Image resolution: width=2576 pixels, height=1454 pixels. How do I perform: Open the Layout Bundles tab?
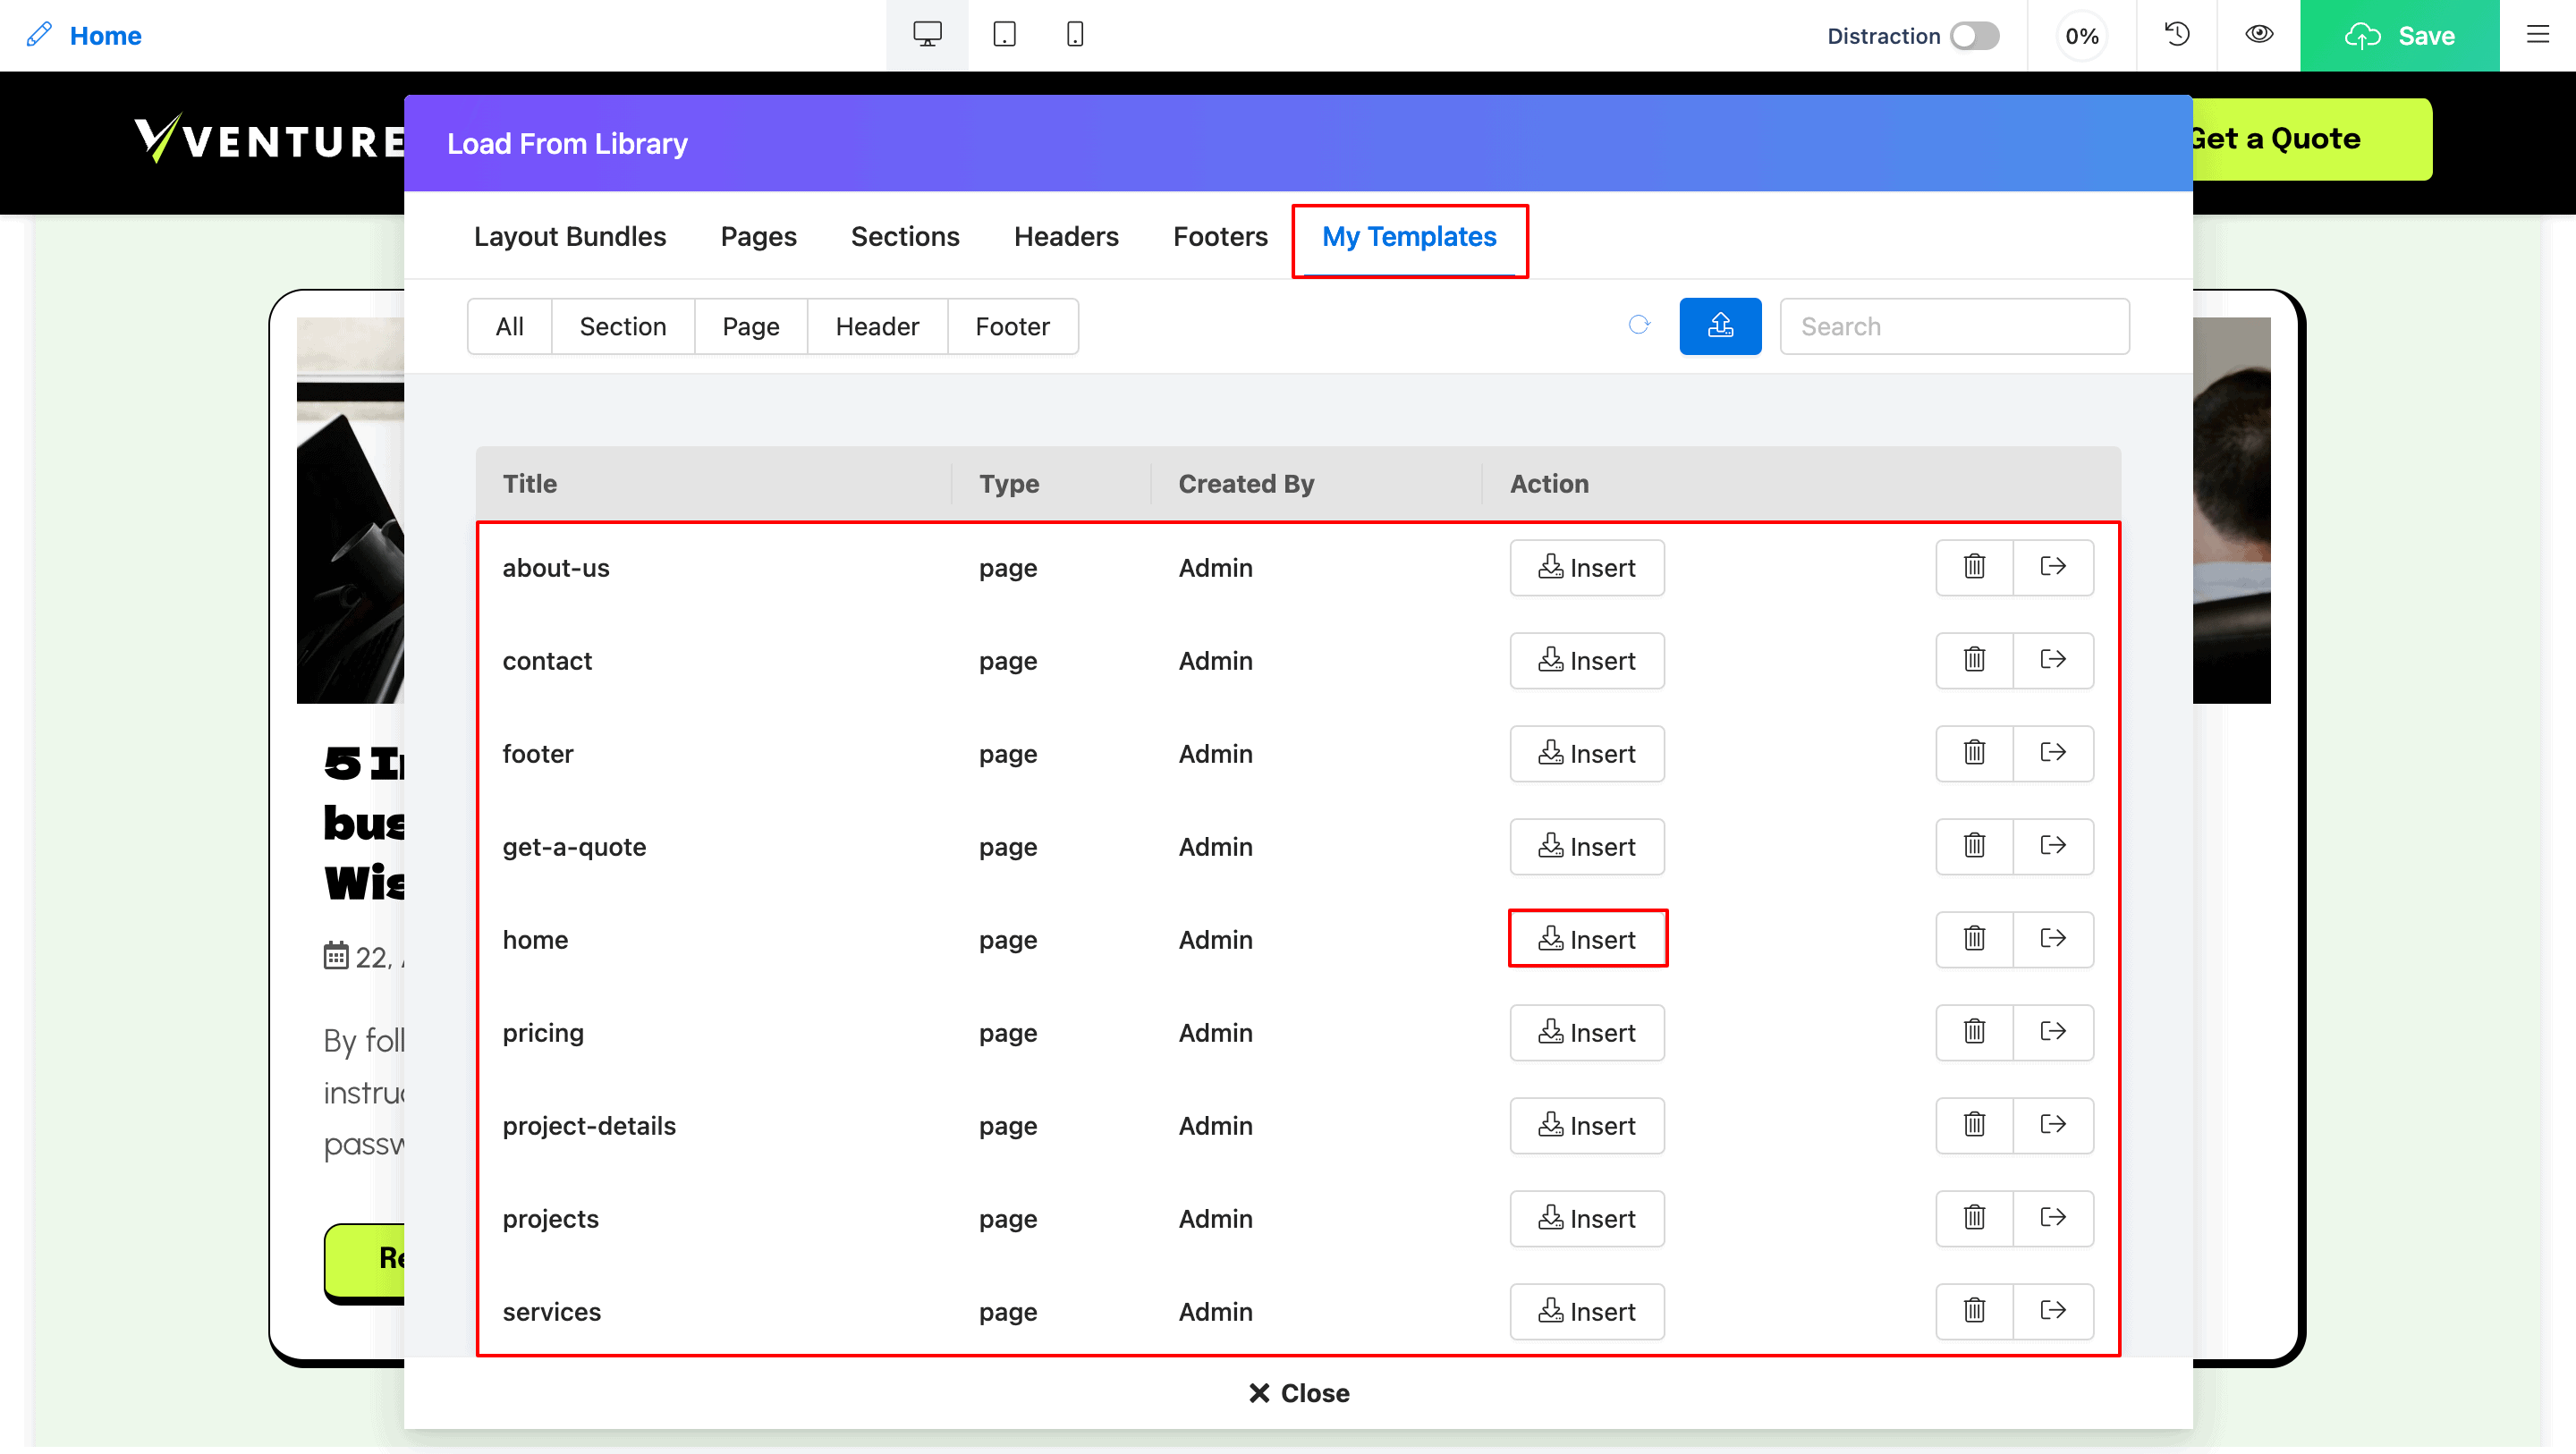(x=569, y=237)
